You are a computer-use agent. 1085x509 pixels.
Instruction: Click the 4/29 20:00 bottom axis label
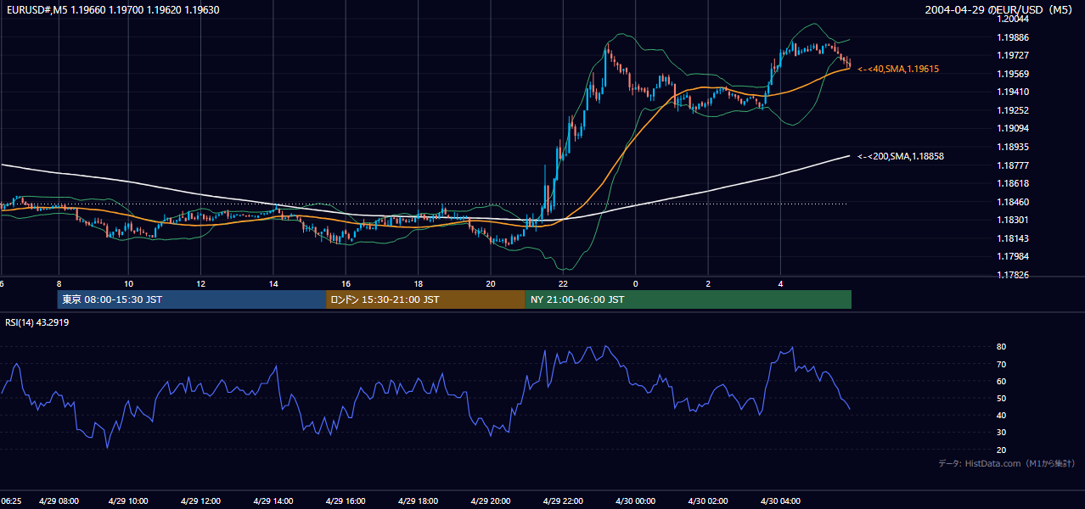(490, 501)
